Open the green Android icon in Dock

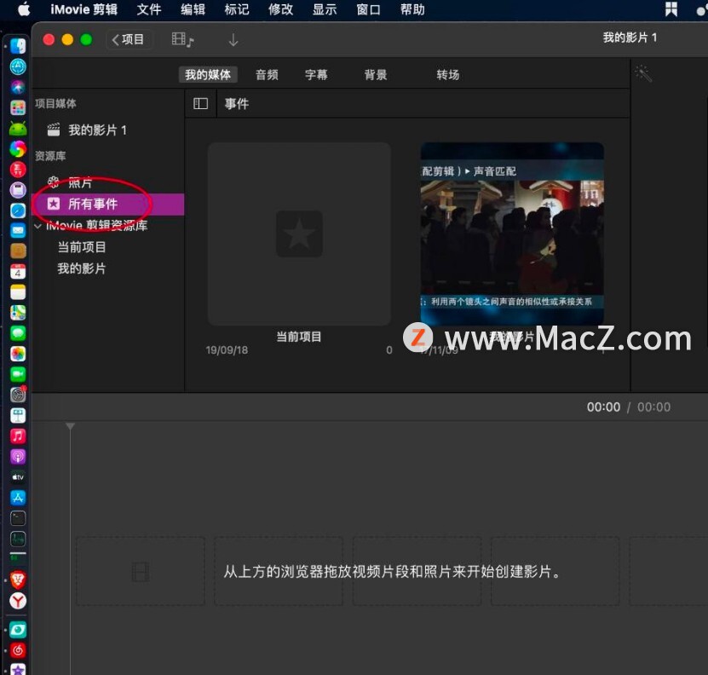(x=18, y=129)
